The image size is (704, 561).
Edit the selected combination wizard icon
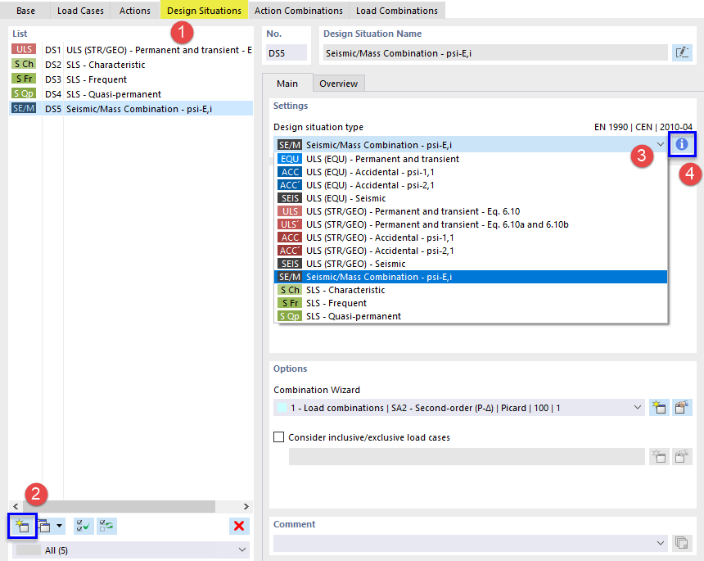(x=682, y=407)
